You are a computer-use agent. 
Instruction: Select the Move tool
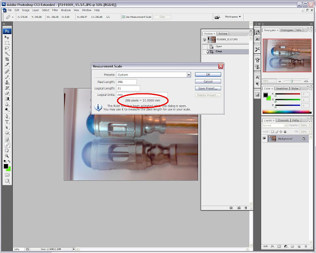(7, 38)
